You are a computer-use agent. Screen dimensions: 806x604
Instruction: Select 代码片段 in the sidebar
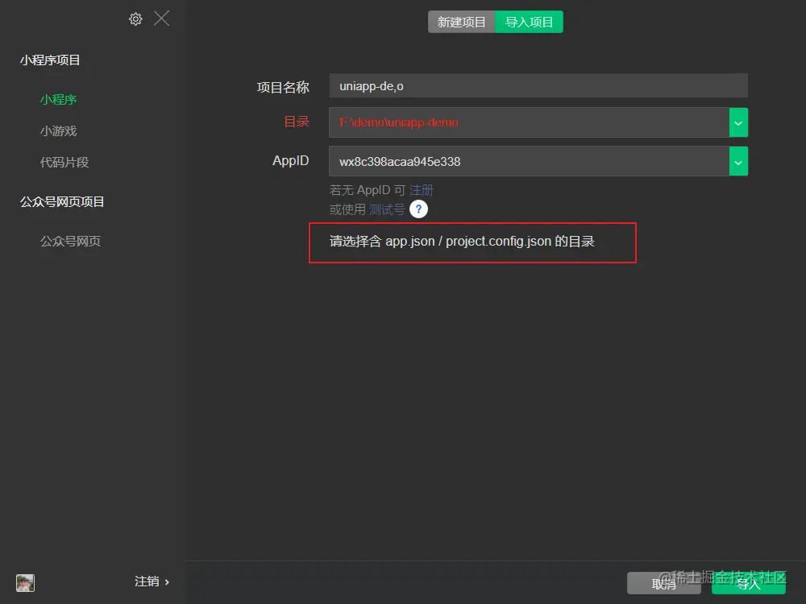tap(64, 163)
